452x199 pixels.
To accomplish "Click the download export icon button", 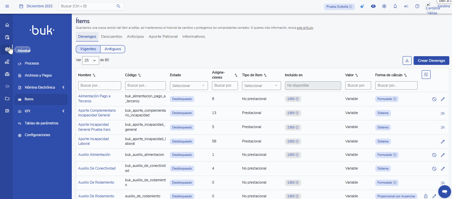I will point(407,61).
